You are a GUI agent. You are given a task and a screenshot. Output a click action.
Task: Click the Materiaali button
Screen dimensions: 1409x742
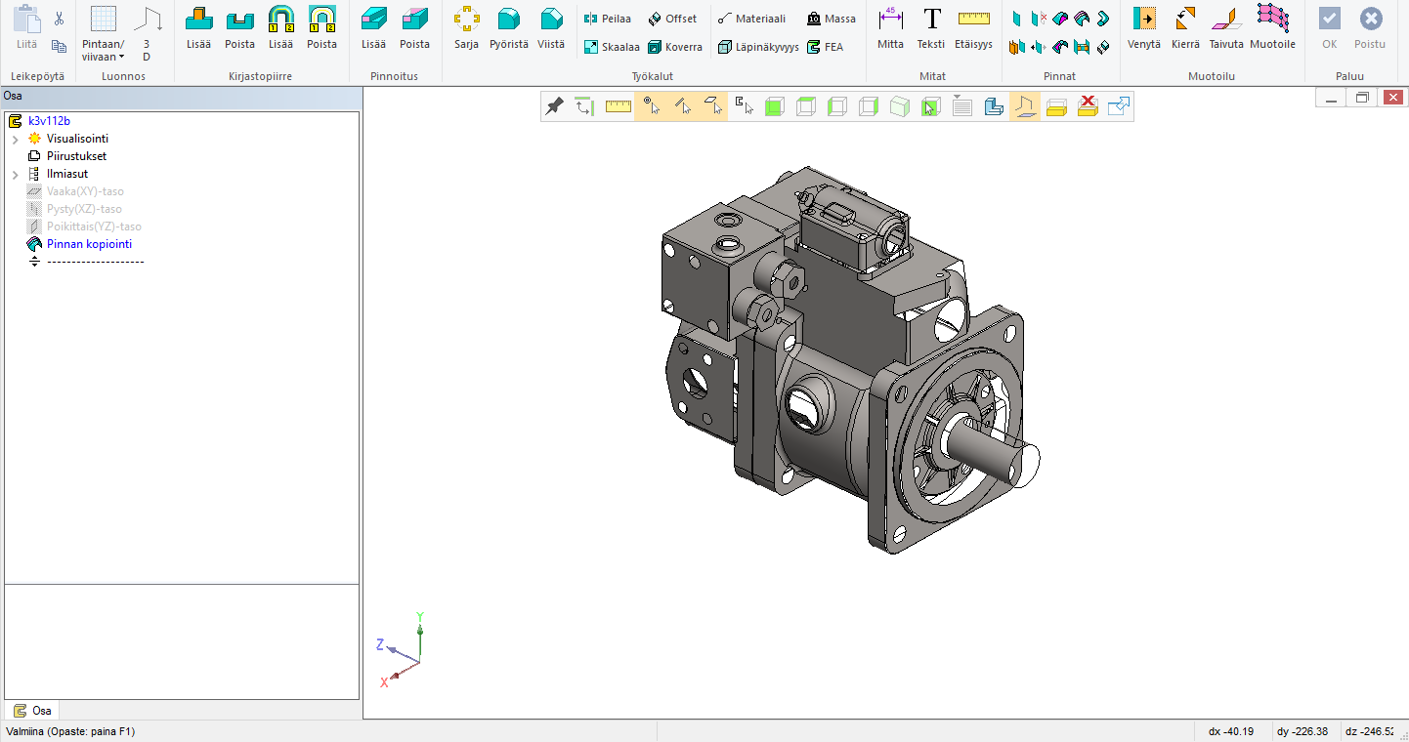point(750,19)
